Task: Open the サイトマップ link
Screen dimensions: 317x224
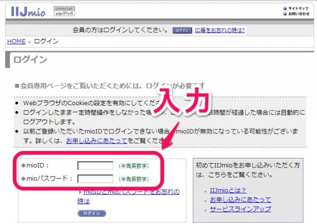Action: [298, 8]
